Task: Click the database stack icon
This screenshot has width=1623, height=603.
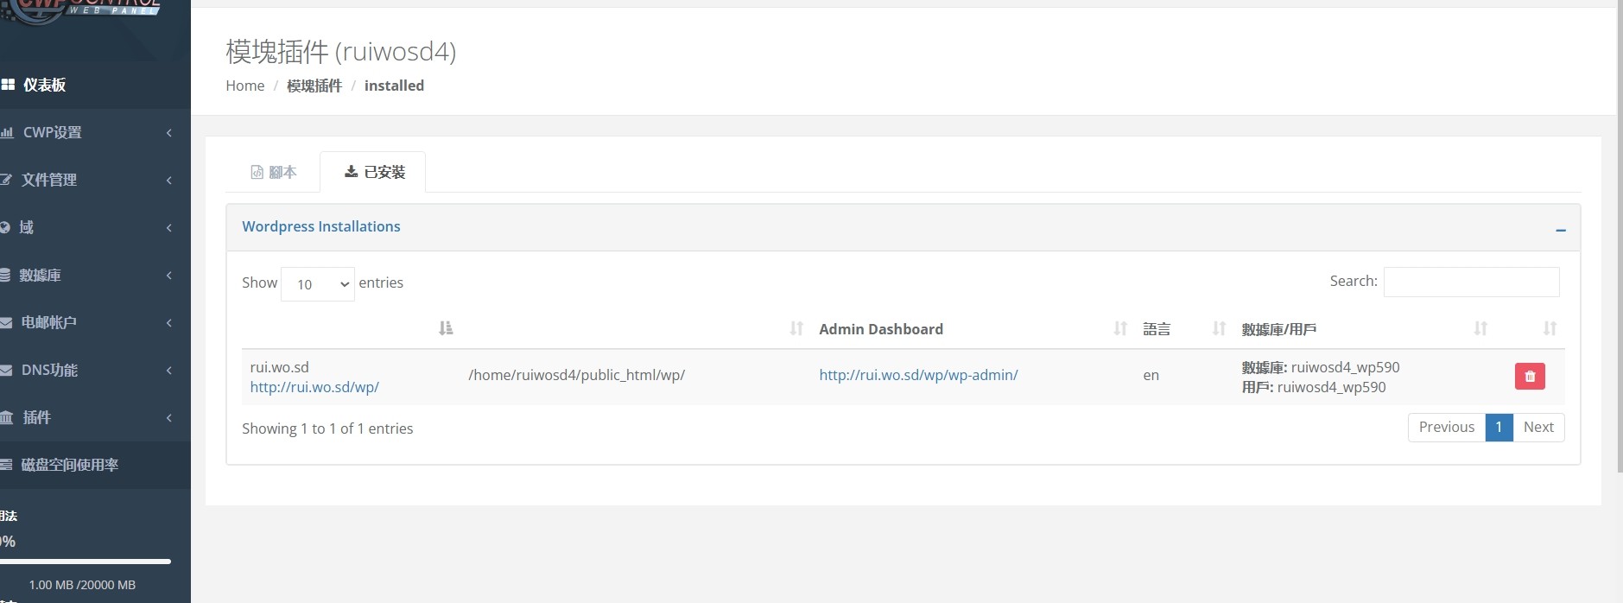Action: click(5, 275)
